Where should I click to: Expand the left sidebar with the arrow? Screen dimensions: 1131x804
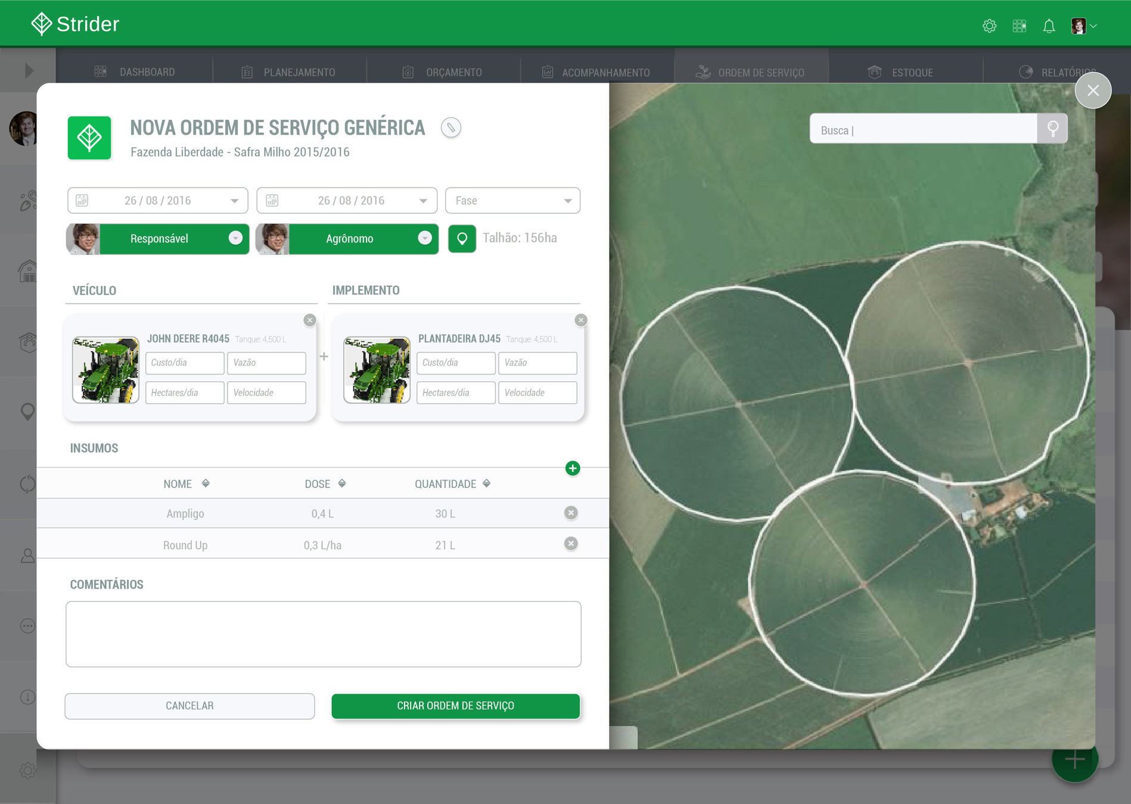click(29, 71)
